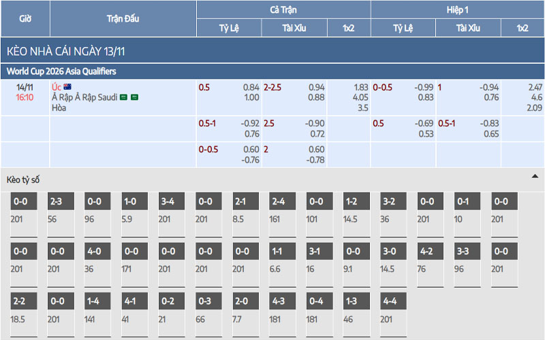Select the Cả Trận header tab
The image size is (545, 340).
[283, 10]
